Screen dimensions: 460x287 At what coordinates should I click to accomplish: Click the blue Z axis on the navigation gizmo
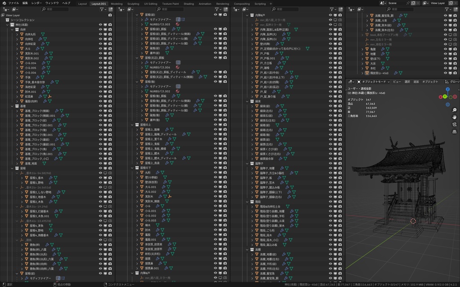click(448, 89)
